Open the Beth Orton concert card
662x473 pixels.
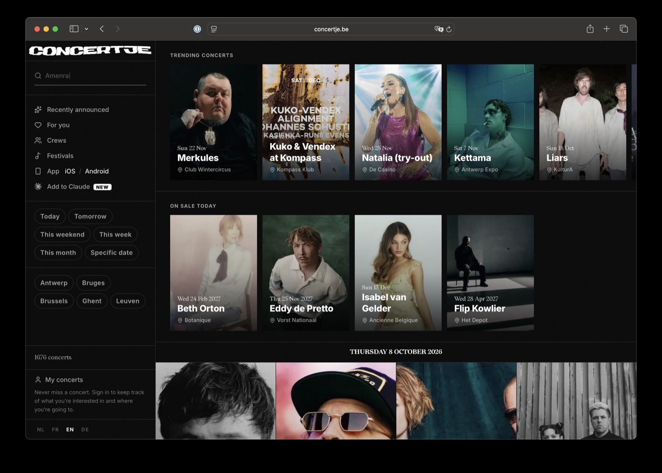(x=213, y=273)
